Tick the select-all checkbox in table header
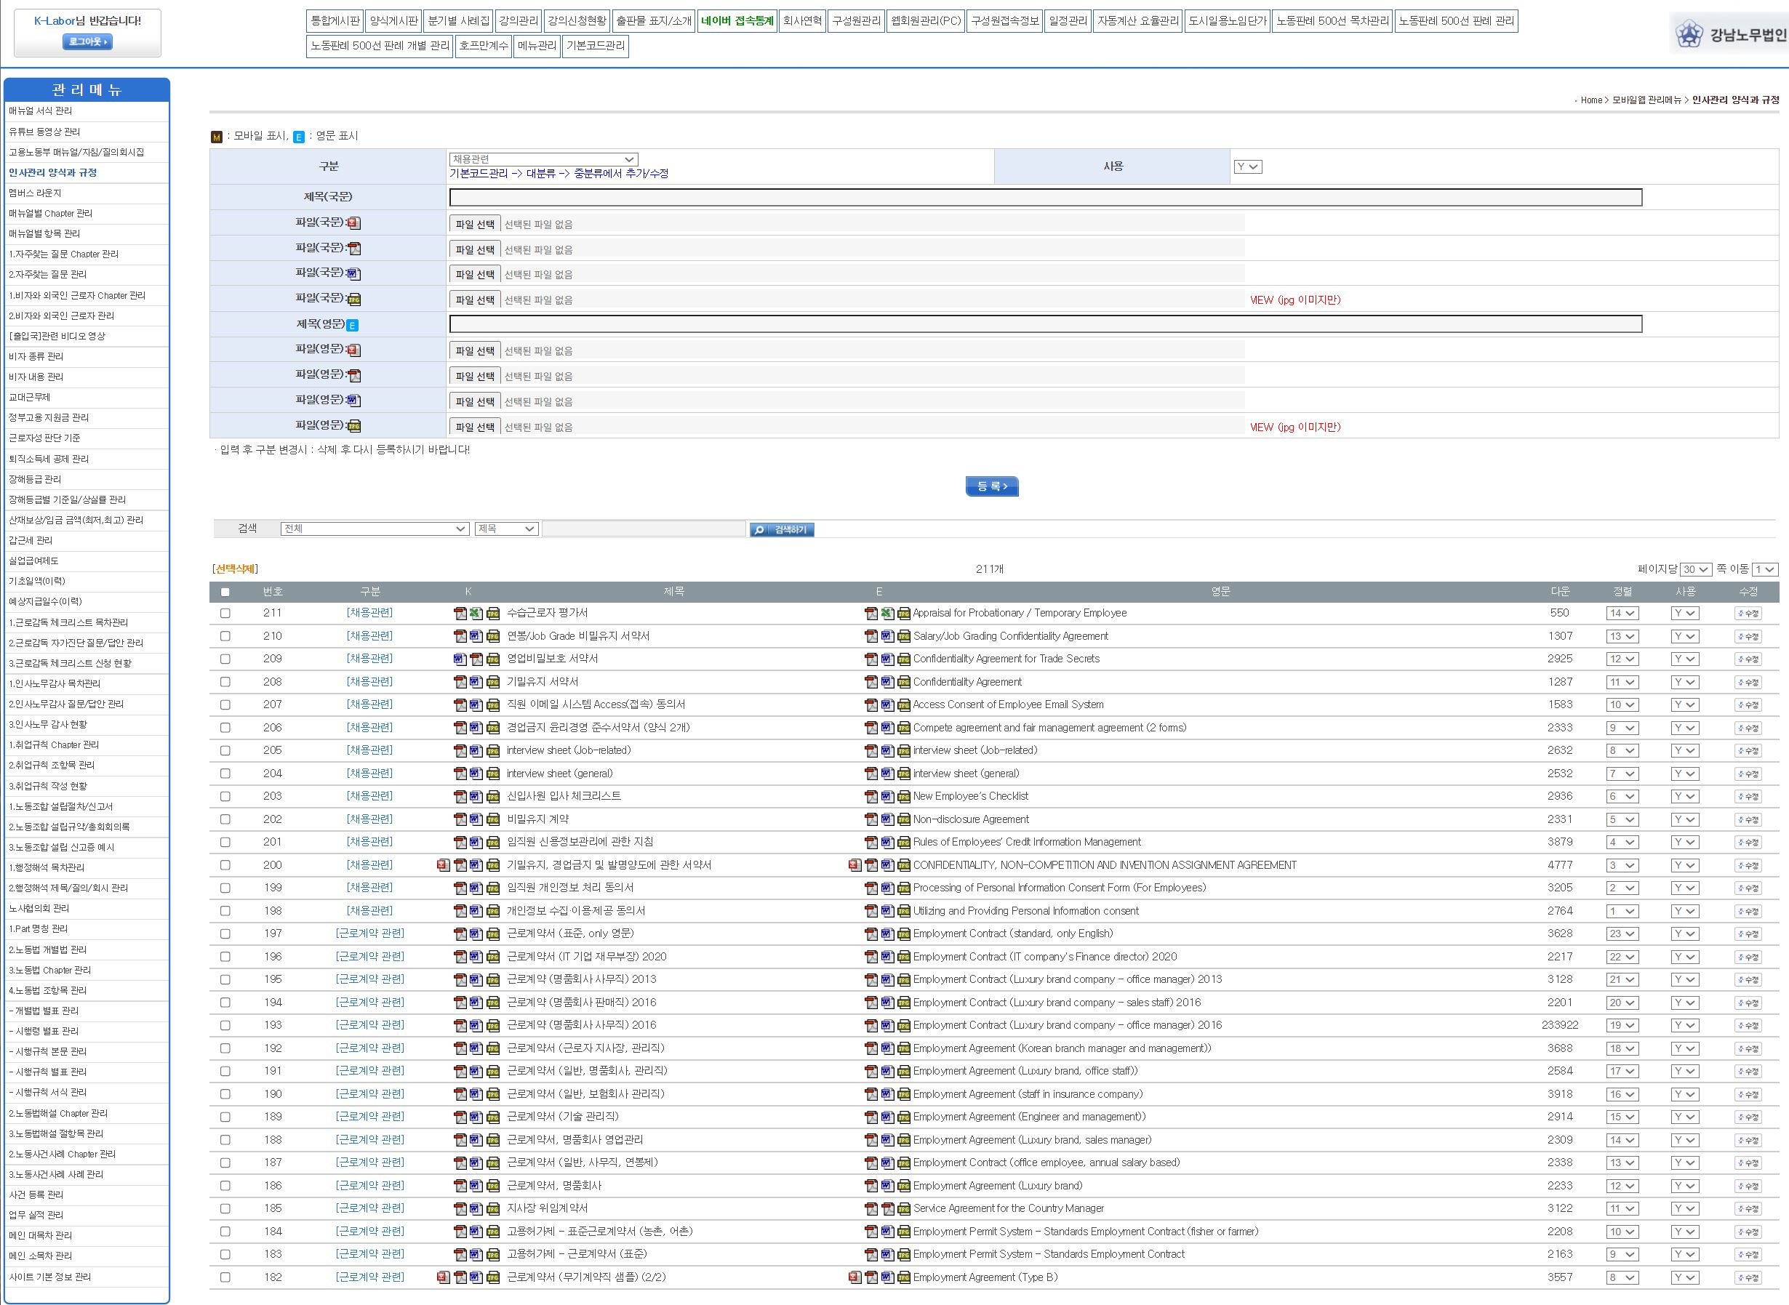Viewport: 1789px width, 1305px height. pos(225,592)
